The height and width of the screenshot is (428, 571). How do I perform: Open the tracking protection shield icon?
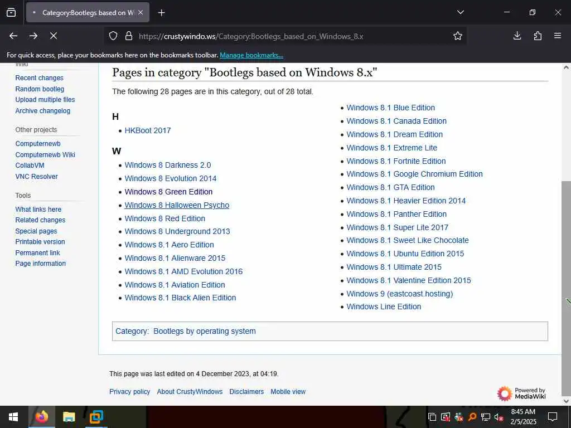[113, 36]
